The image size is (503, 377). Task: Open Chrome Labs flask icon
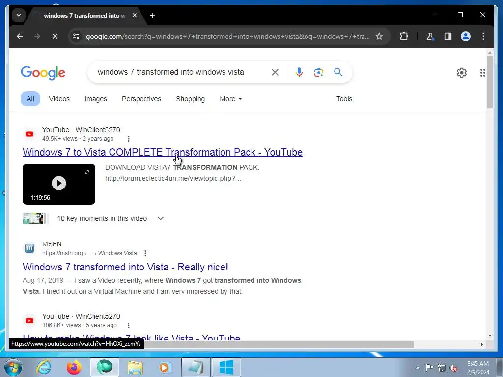[430, 36]
